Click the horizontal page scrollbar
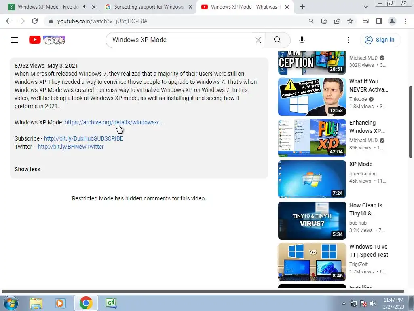This screenshot has height=311, width=414. 203,292
